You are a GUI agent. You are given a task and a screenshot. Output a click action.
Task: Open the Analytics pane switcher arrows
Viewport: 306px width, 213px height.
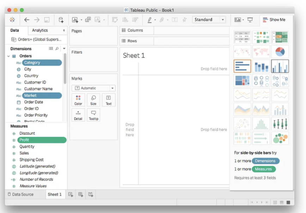64,30
